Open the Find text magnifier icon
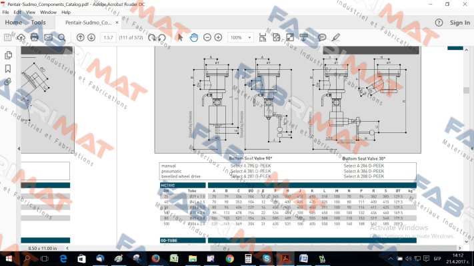The image size is (474, 266). pyautogui.click(x=62, y=37)
